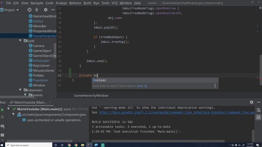Select PropertiesWindow class in project tree
Image resolution: width=262 pixels, height=147 pixels.
point(43,31)
